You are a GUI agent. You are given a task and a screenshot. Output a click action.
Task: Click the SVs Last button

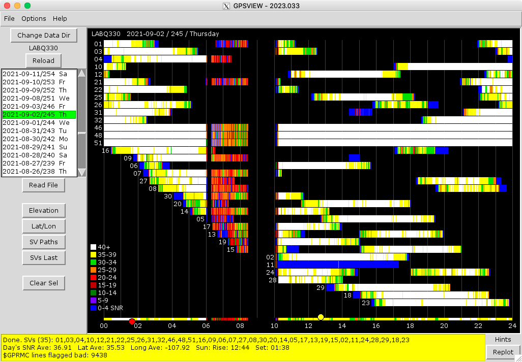click(x=44, y=257)
